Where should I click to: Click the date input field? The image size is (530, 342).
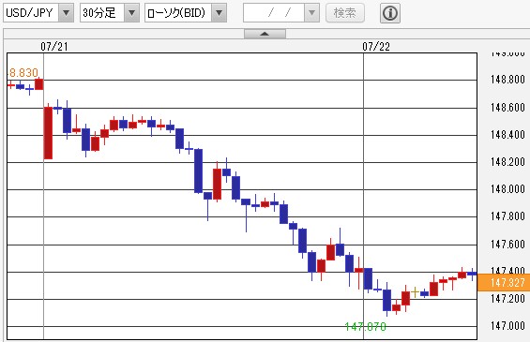(274, 13)
